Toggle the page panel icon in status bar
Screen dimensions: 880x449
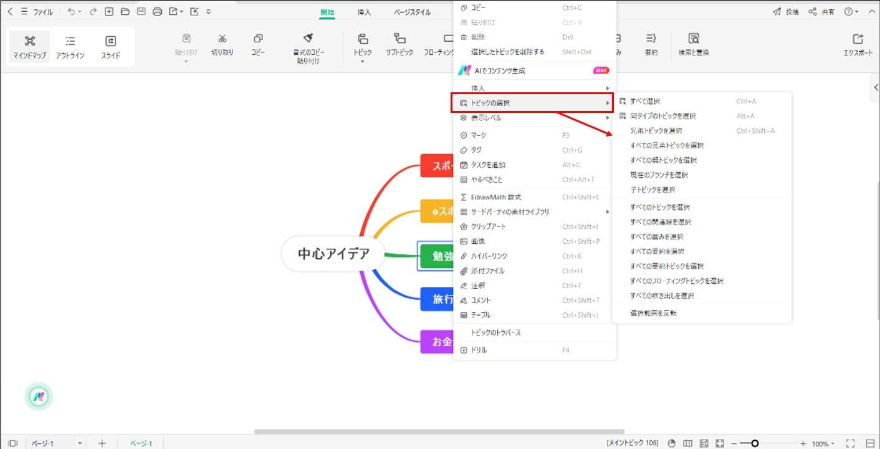(x=13, y=443)
